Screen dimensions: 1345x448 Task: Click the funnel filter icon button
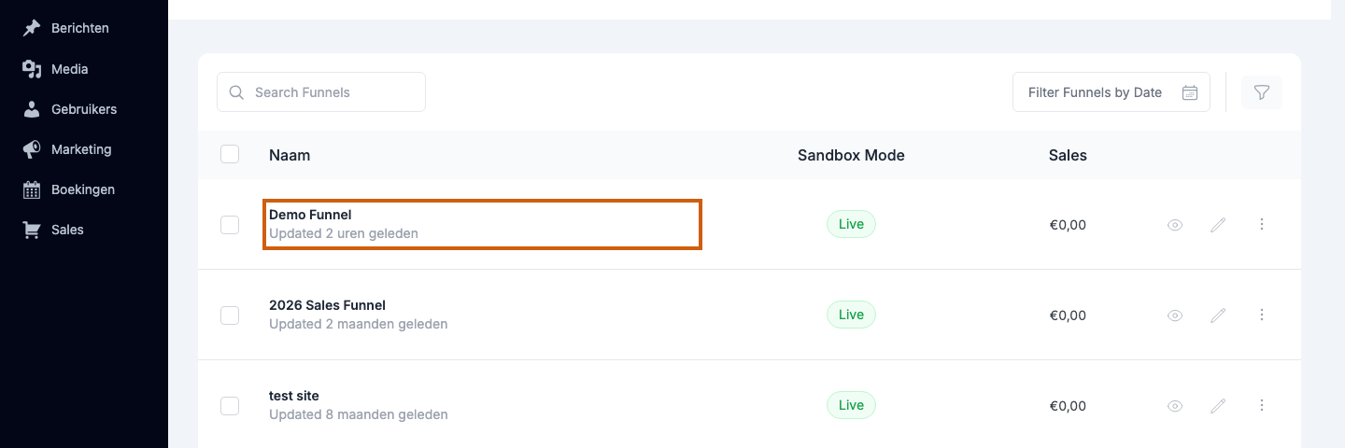point(1262,92)
